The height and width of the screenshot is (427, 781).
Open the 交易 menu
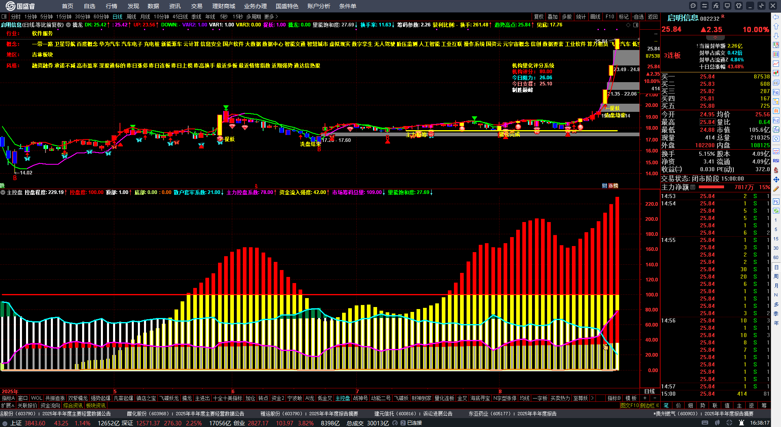197,6
